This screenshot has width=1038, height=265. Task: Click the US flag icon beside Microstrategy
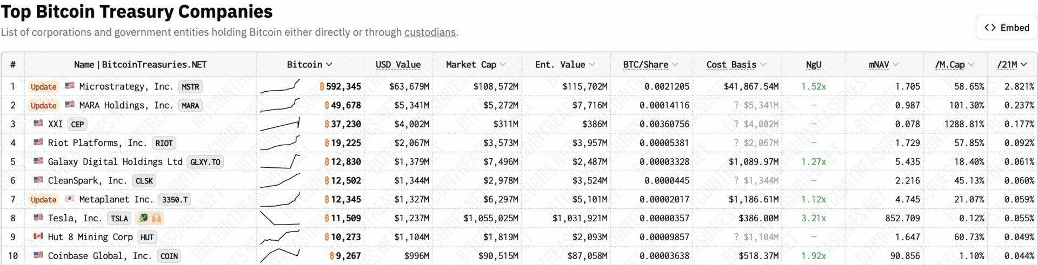tap(70, 85)
